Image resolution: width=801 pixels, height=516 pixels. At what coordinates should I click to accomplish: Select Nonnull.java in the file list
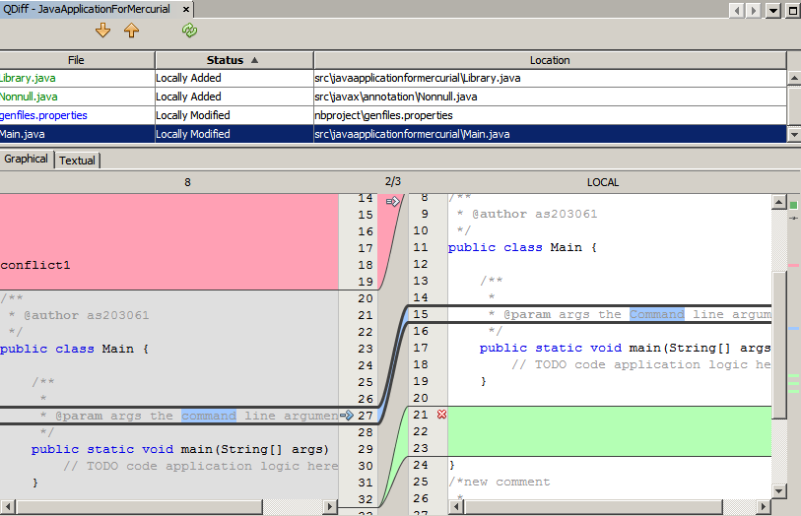point(30,97)
